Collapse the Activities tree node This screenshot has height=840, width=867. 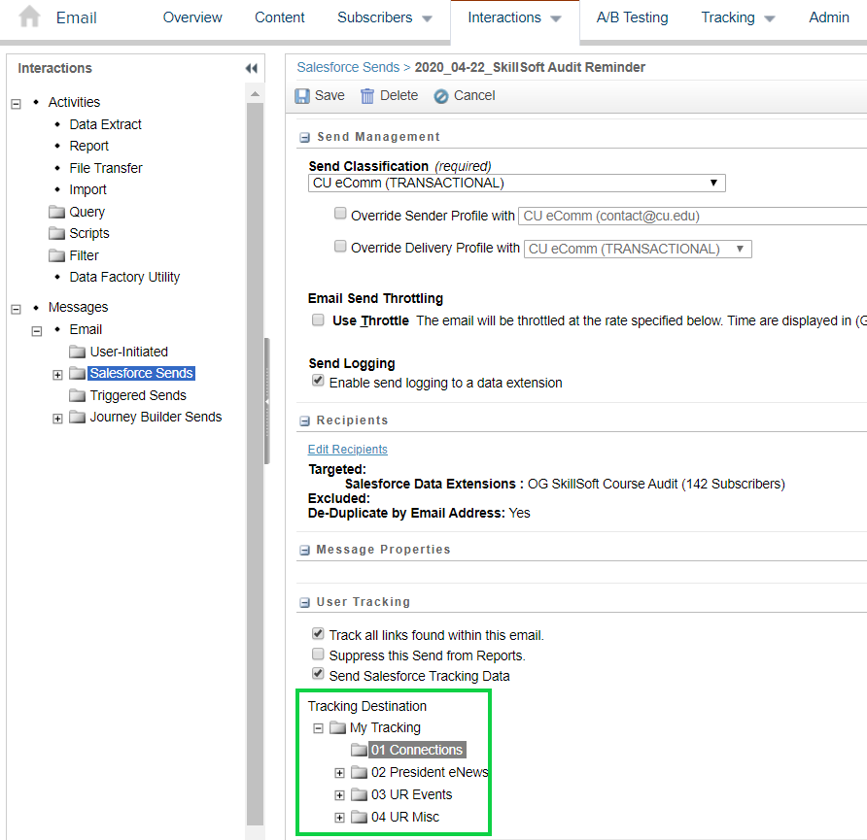coord(16,104)
